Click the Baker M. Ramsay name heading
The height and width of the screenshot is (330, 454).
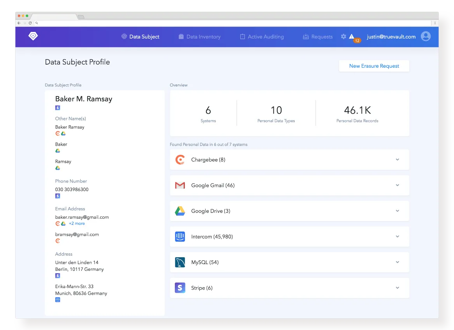(x=84, y=99)
